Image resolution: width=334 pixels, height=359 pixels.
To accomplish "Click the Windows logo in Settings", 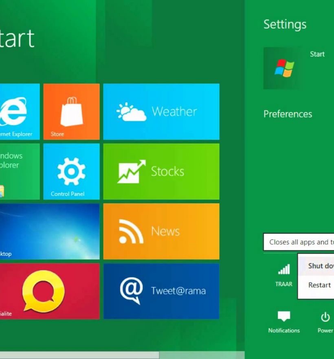I will pyautogui.click(x=284, y=68).
